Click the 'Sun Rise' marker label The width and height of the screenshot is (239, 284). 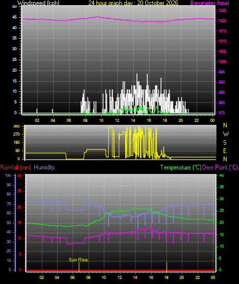point(78,260)
